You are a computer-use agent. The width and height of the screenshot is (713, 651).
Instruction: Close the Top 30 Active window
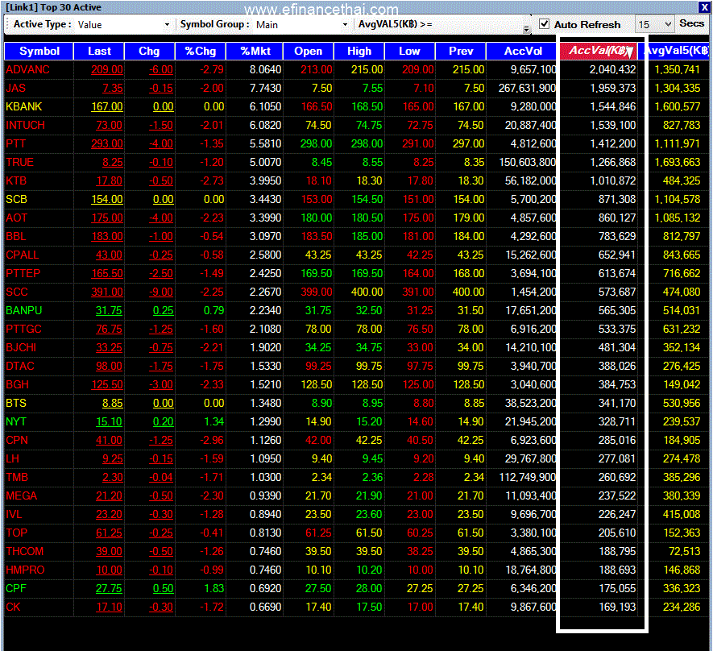703,6
